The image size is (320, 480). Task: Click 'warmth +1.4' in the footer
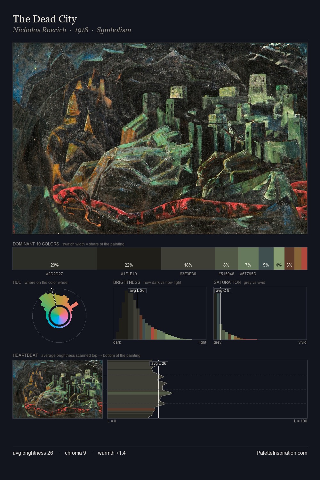coord(112,453)
